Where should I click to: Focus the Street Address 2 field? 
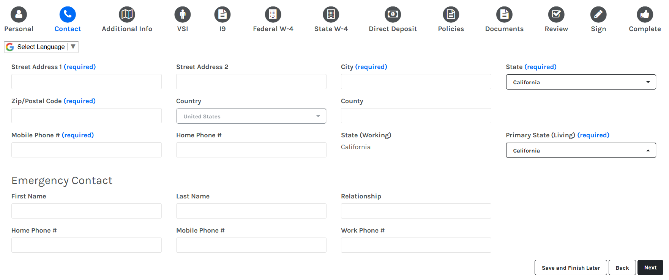251,82
